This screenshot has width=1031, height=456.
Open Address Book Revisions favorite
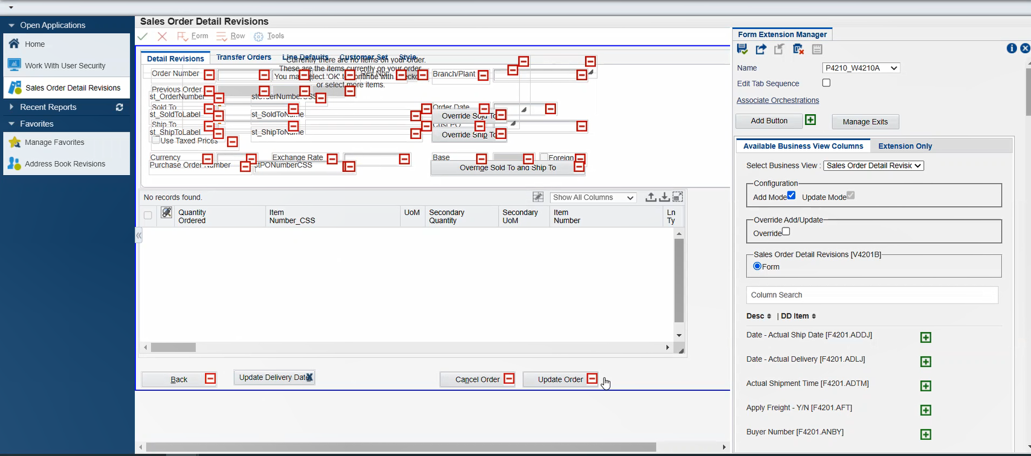(x=66, y=164)
